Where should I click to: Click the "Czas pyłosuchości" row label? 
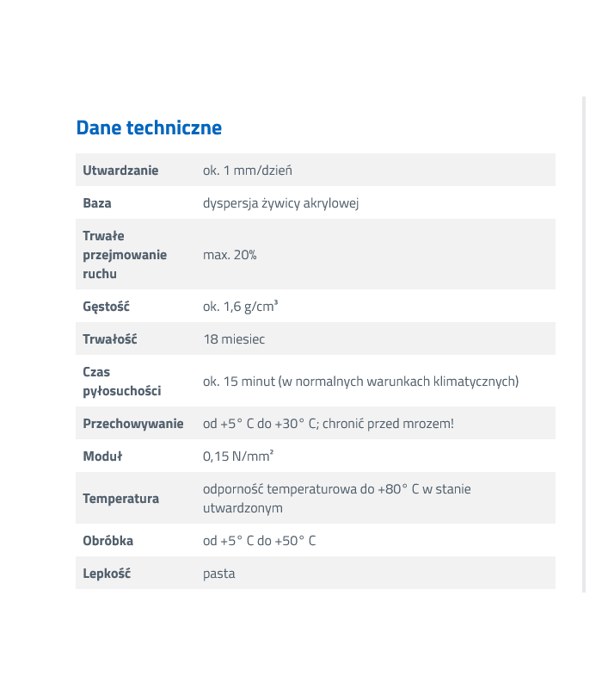121,382
